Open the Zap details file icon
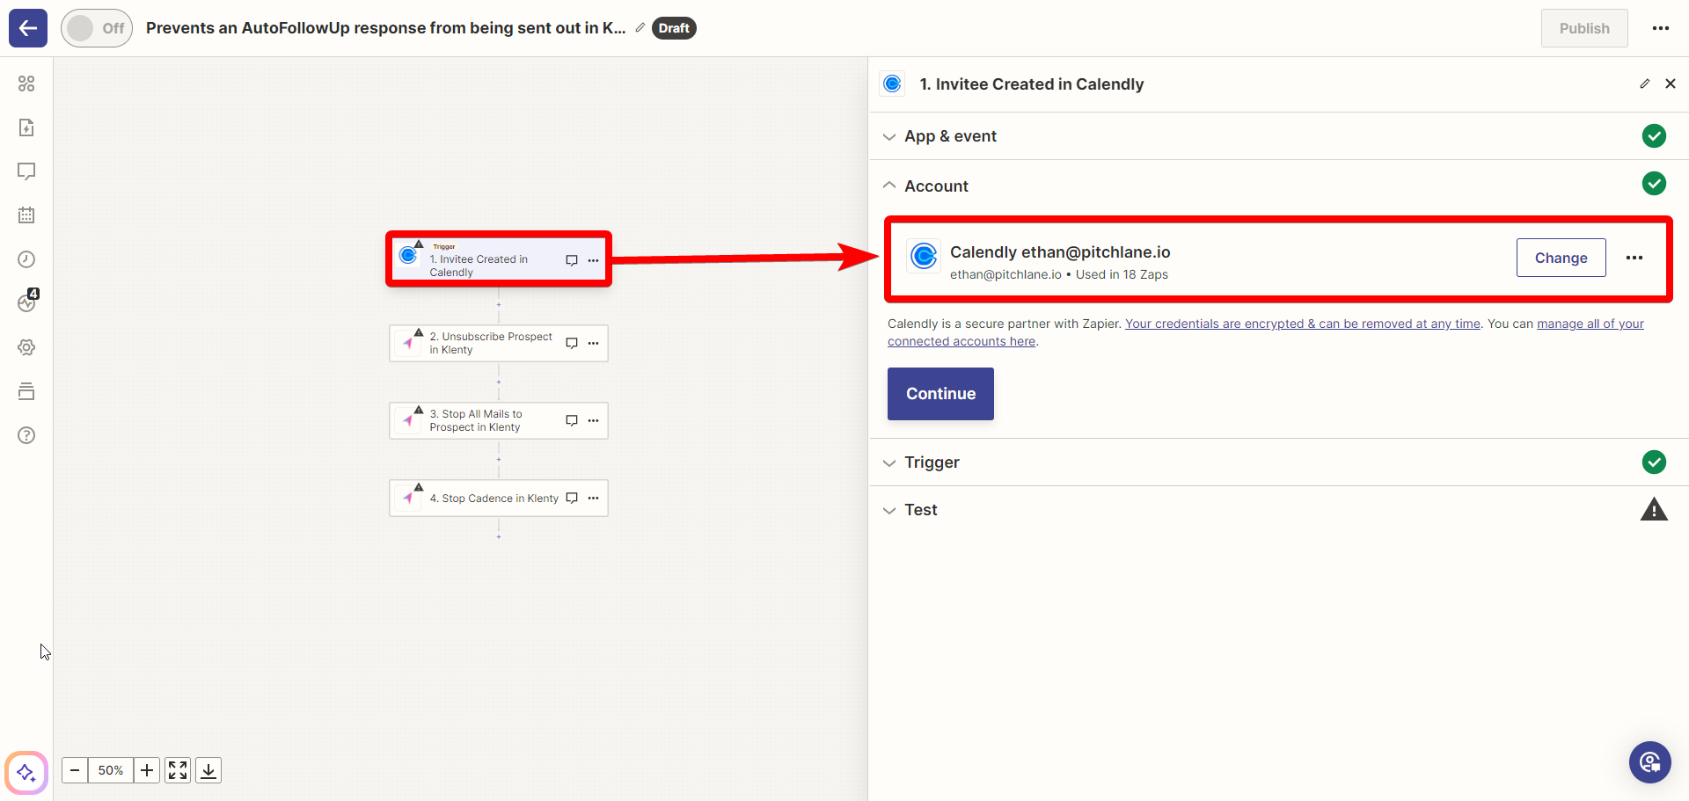 [x=26, y=127]
